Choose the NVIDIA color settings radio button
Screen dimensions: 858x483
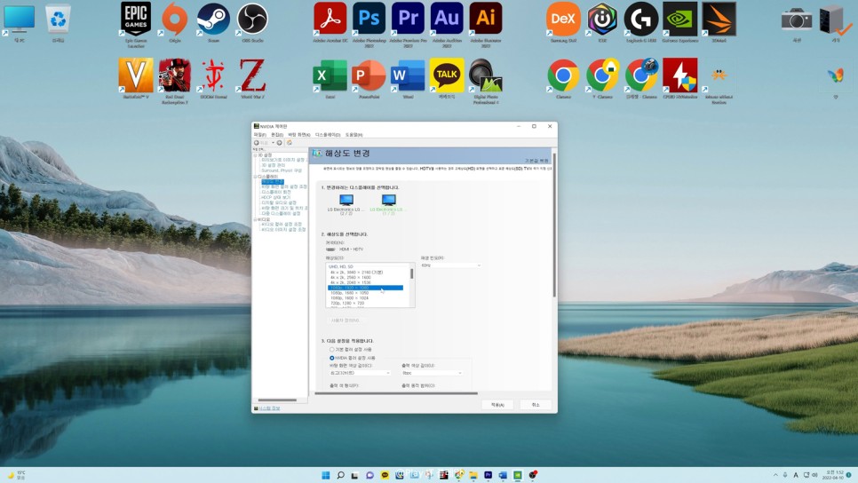pos(331,358)
